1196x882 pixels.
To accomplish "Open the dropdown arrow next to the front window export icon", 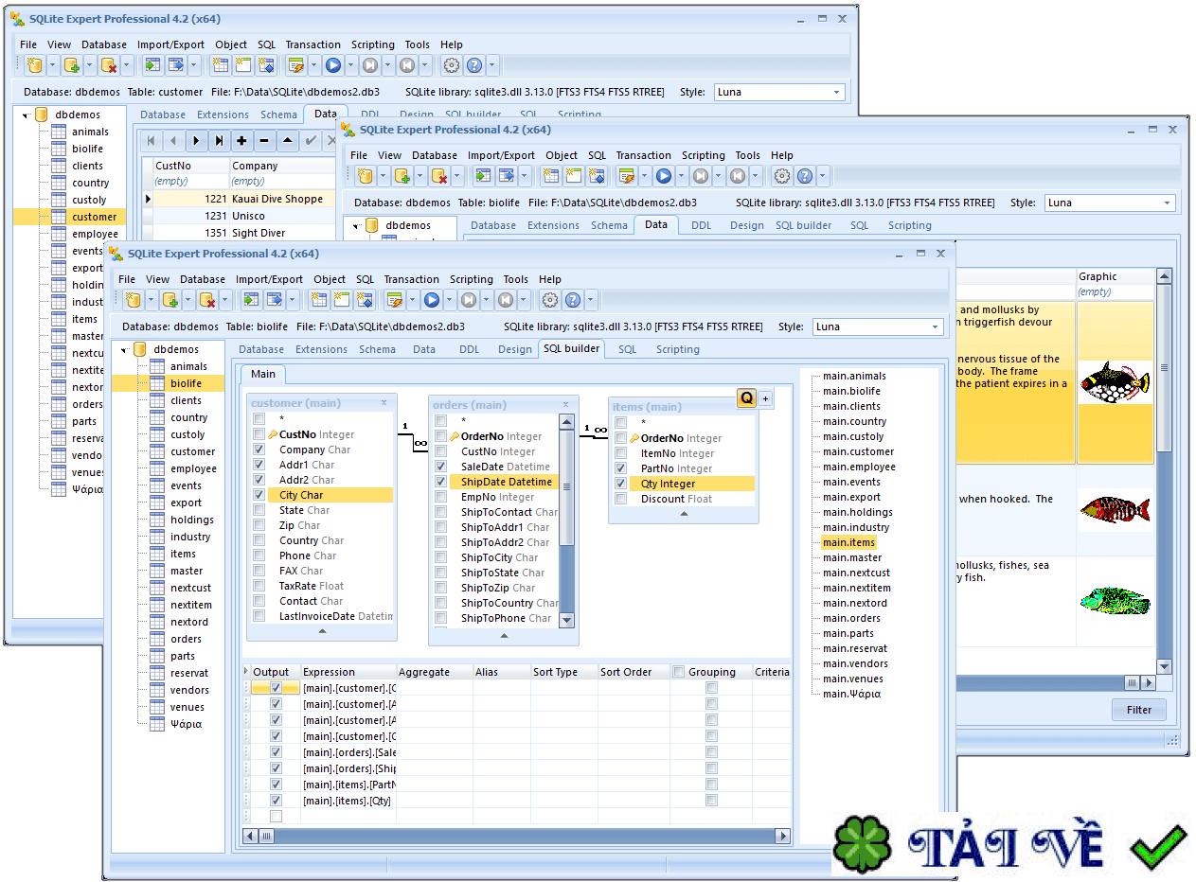I will coord(292,300).
